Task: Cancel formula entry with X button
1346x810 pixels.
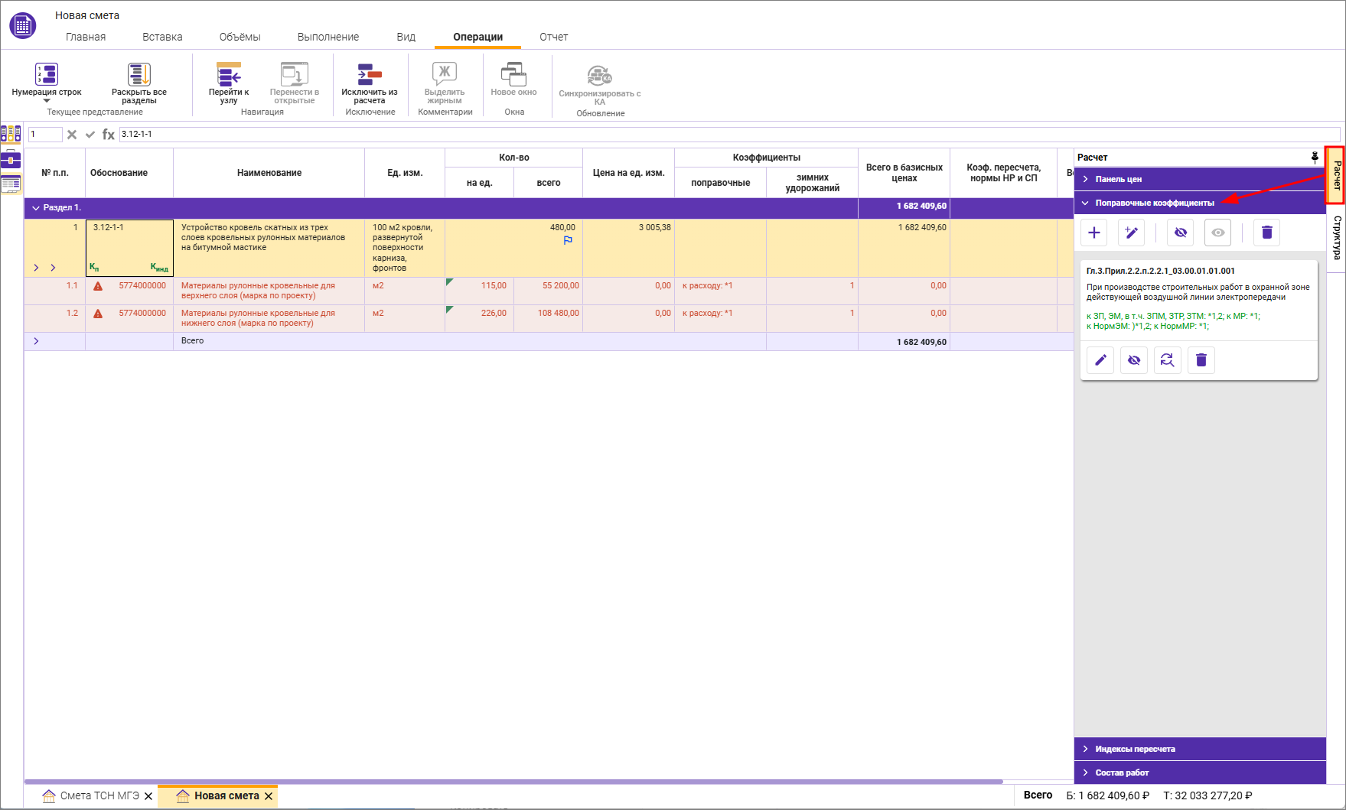Action: pos(72,135)
